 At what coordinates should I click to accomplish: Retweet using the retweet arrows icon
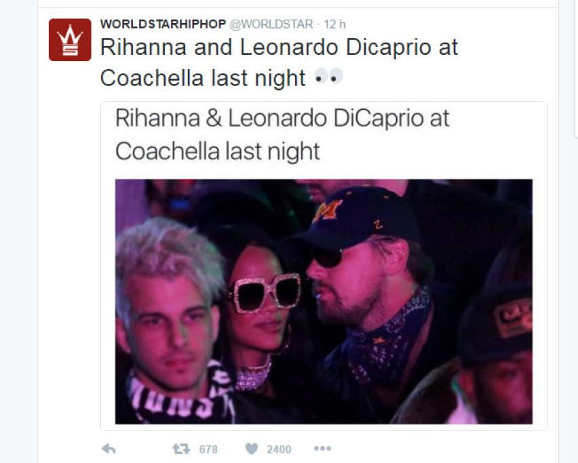(x=181, y=449)
